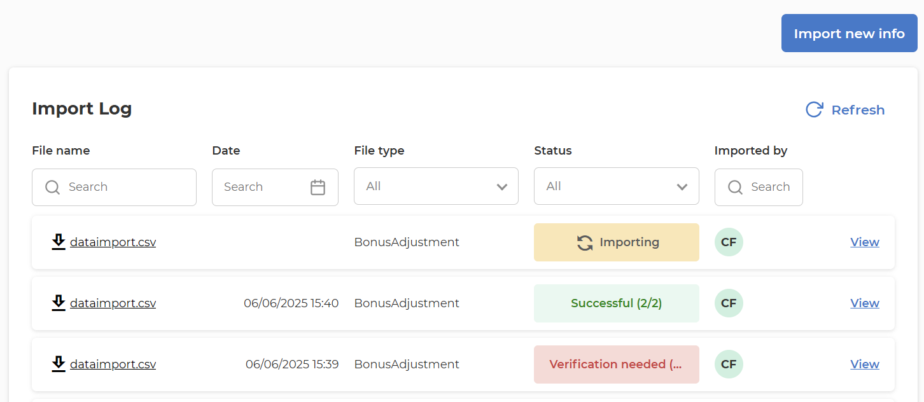Screen dimensions: 924x402
Task: Click the Verification needed status badge
Action: [616, 364]
